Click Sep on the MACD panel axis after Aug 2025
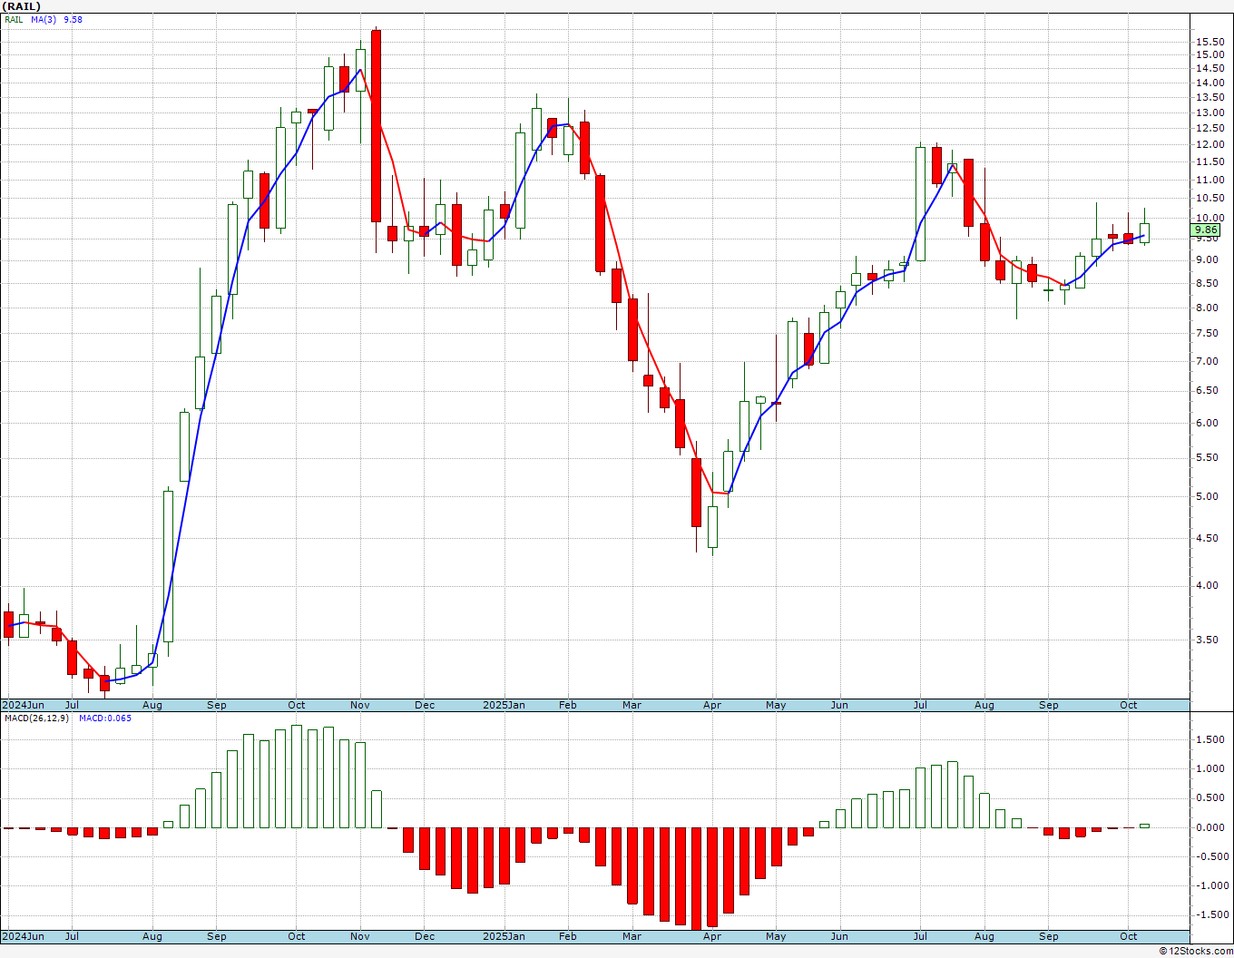 1049,936
